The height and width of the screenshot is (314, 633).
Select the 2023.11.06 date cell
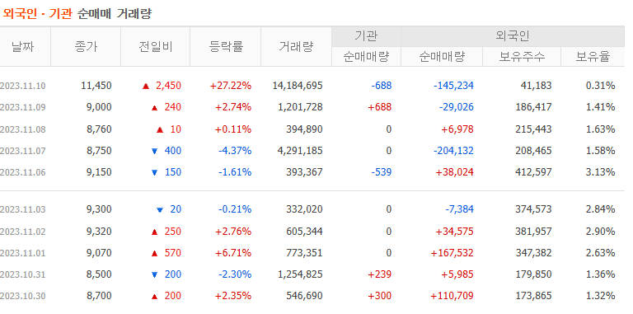22,172
